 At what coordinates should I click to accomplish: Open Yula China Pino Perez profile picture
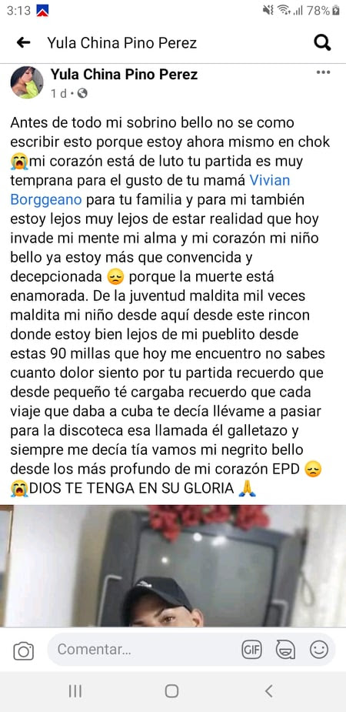(x=27, y=82)
